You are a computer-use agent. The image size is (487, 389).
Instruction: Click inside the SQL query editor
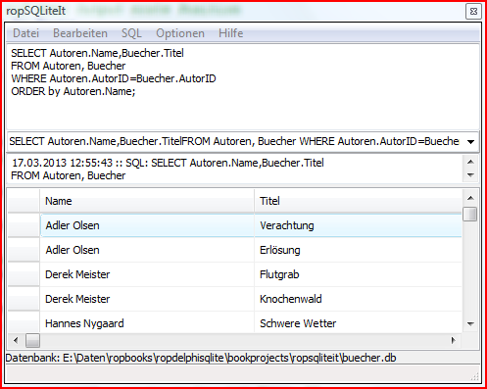click(243, 86)
